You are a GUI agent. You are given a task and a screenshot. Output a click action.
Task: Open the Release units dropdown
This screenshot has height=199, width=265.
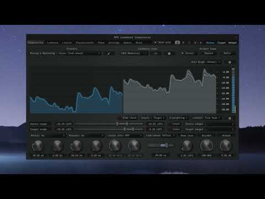point(86,135)
